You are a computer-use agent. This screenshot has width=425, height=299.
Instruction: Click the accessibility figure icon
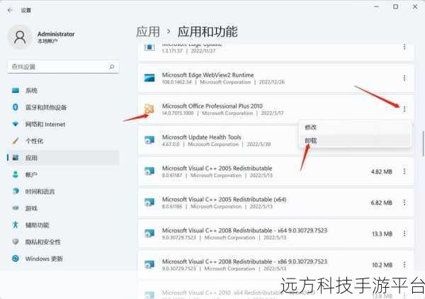[16, 225]
